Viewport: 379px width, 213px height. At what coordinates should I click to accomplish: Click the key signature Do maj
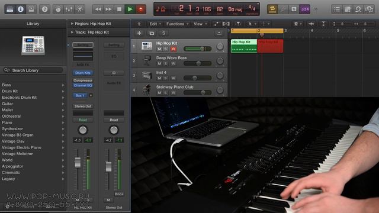coord(235,9)
